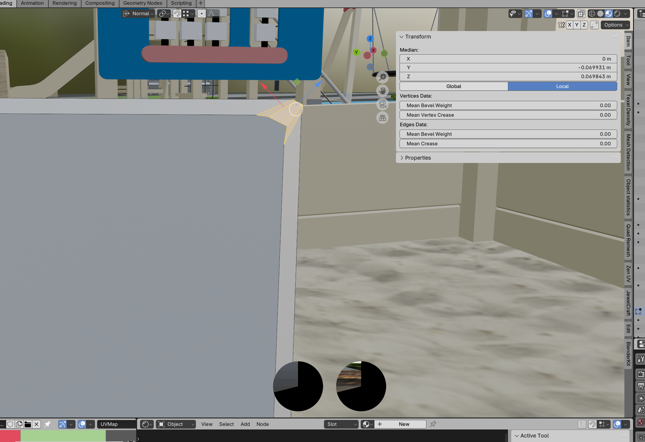Toggle camera view icon

tap(382, 104)
